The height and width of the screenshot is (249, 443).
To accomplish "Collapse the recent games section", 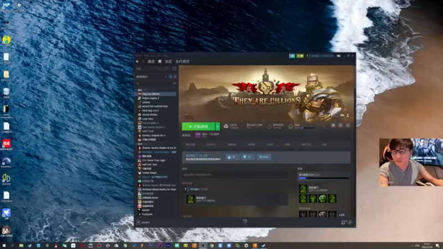I will (x=136, y=90).
